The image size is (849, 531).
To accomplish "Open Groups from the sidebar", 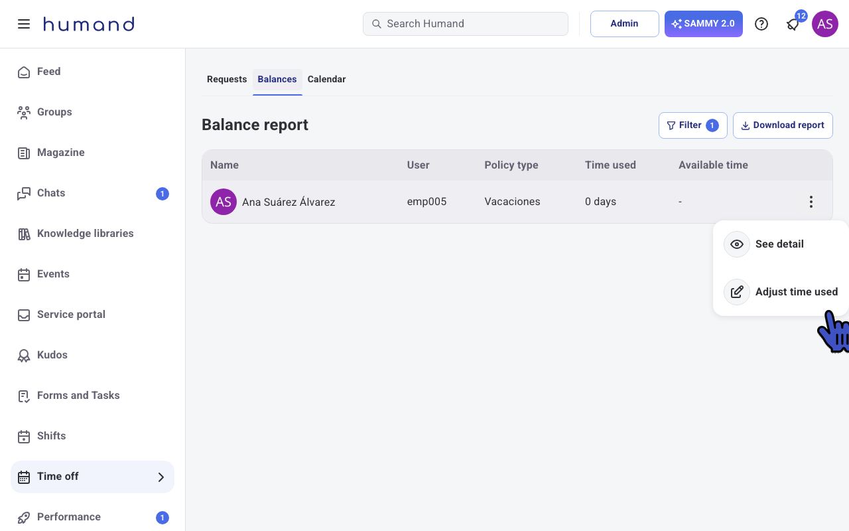I will click(x=92, y=112).
